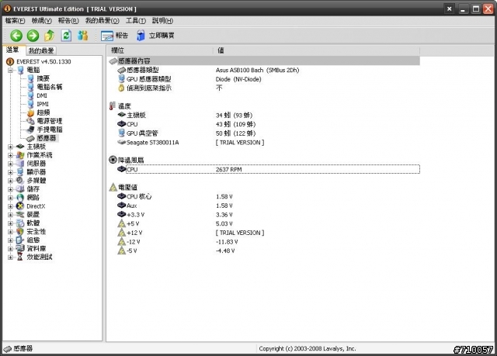Click the up-level folder arrow icon
497x356 pixels.
[49, 36]
